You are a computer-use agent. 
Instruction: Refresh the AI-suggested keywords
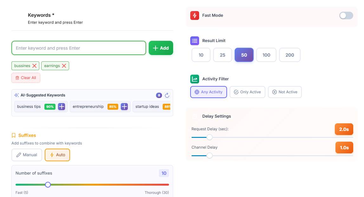(x=167, y=95)
